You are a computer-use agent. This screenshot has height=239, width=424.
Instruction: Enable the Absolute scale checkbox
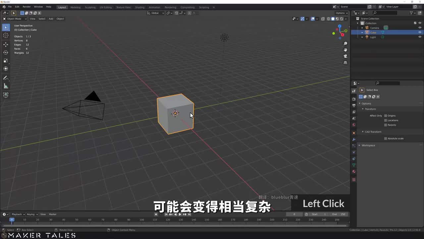pyautogui.click(x=386, y=138)
